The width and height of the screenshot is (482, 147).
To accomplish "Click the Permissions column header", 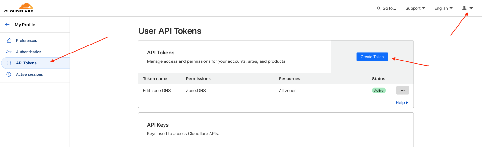I will 198,79.
